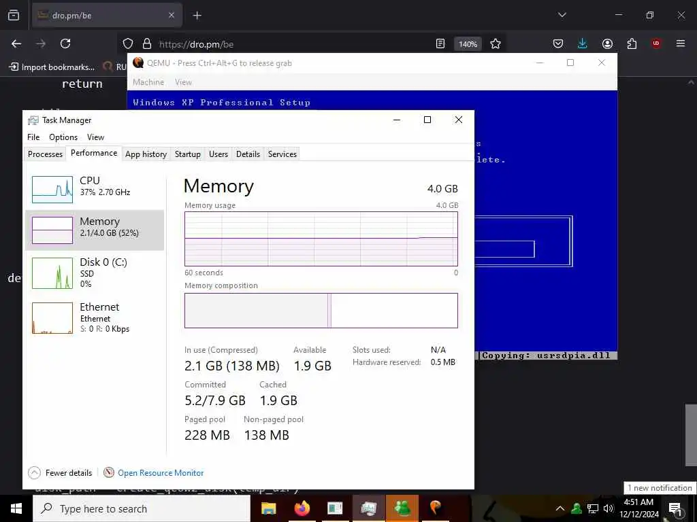Toggle Firefox reader view icon
The image size is (697, 522).
tap(440, 43)
